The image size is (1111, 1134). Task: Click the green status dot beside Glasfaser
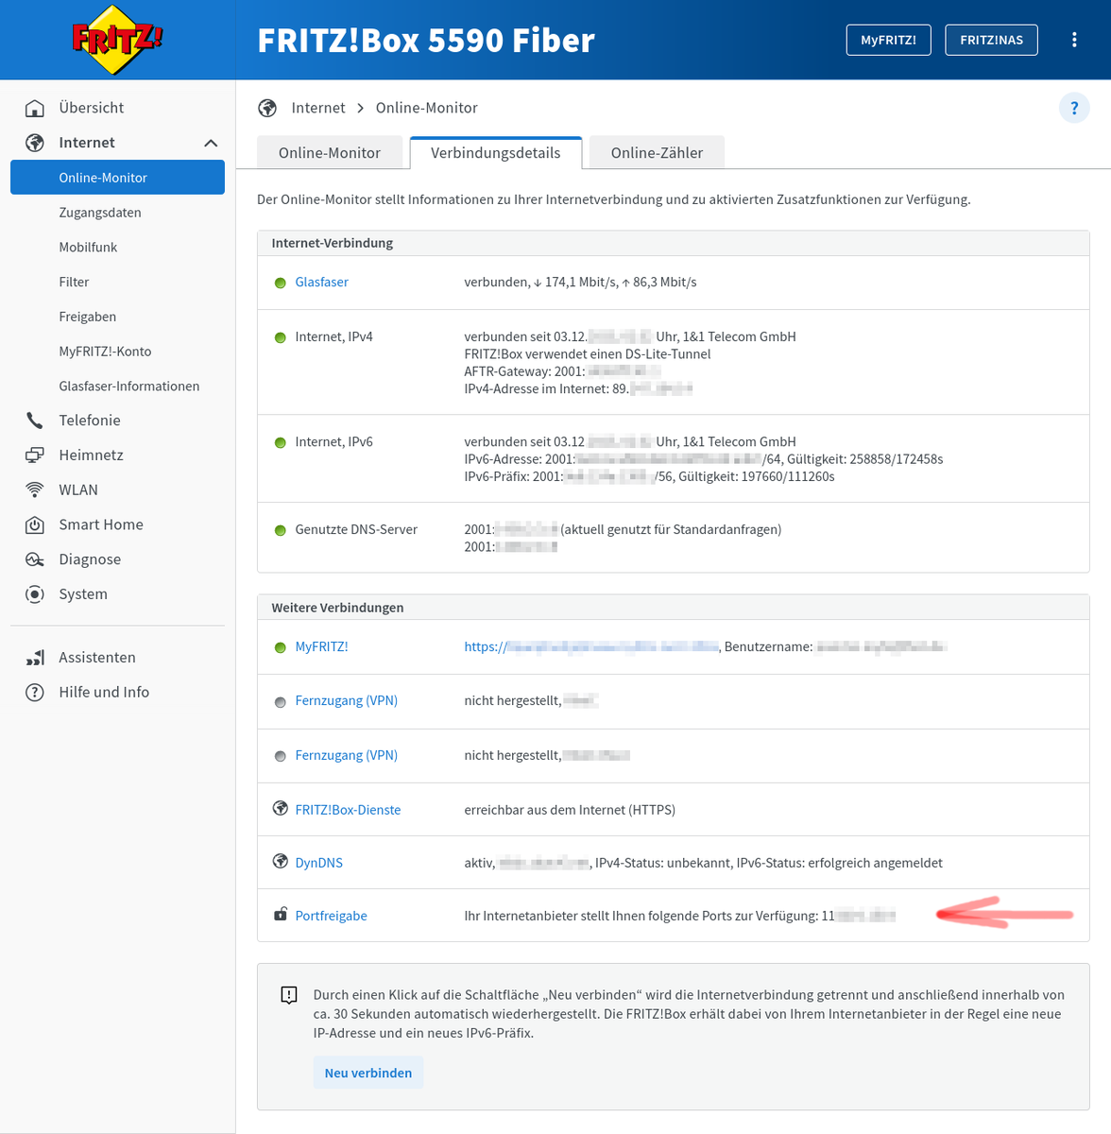click(280, 283)
